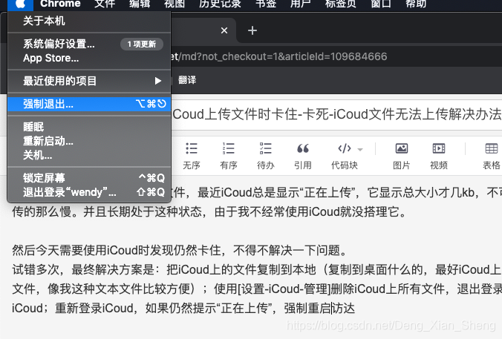This screenshot has height=339, width=502.
Task: Open the 书签 menu
Action: [x=266, y=4]
